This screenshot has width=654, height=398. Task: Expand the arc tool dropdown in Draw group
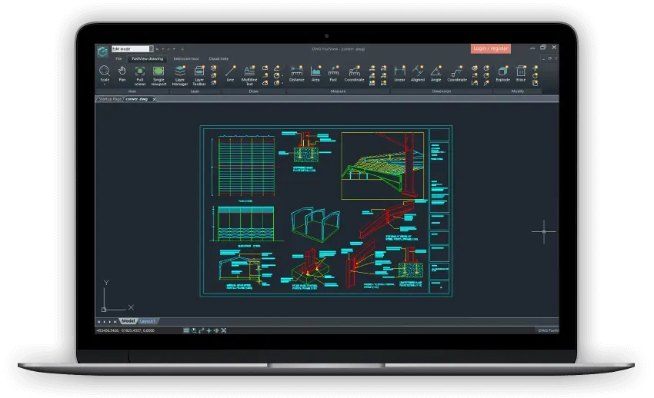pyautogui.click(x=282, y=83)
